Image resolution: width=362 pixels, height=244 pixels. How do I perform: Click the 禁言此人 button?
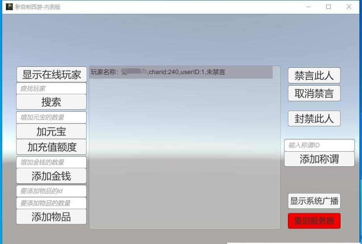(314, 75)
